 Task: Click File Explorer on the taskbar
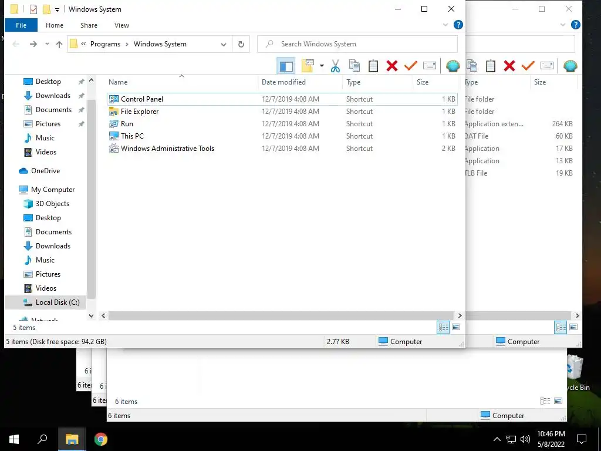click(72, 439)
